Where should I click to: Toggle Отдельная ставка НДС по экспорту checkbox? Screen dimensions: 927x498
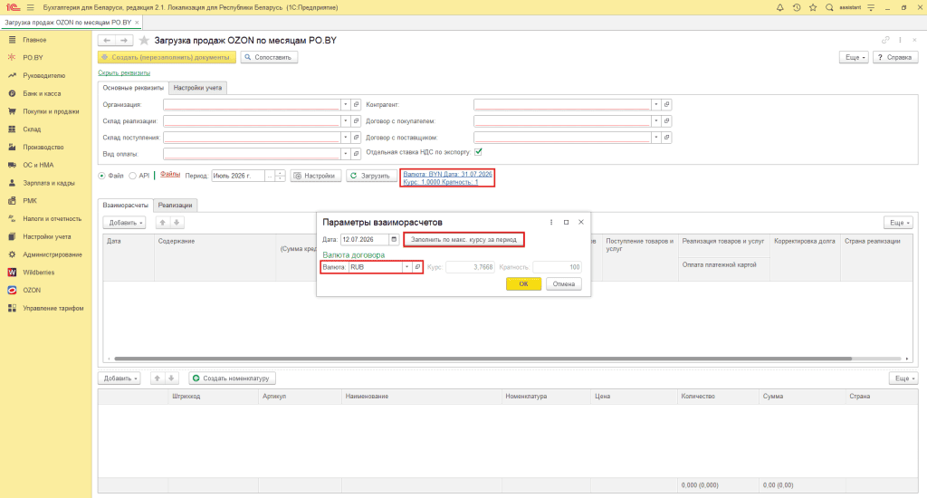[478, 152]
